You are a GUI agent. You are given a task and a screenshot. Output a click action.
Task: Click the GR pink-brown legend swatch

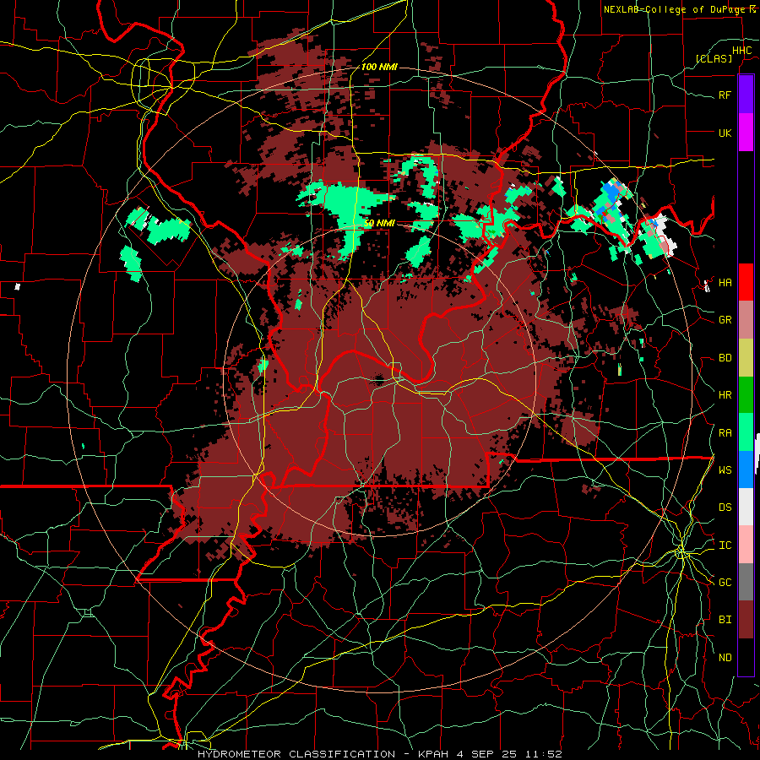point(746,319)
